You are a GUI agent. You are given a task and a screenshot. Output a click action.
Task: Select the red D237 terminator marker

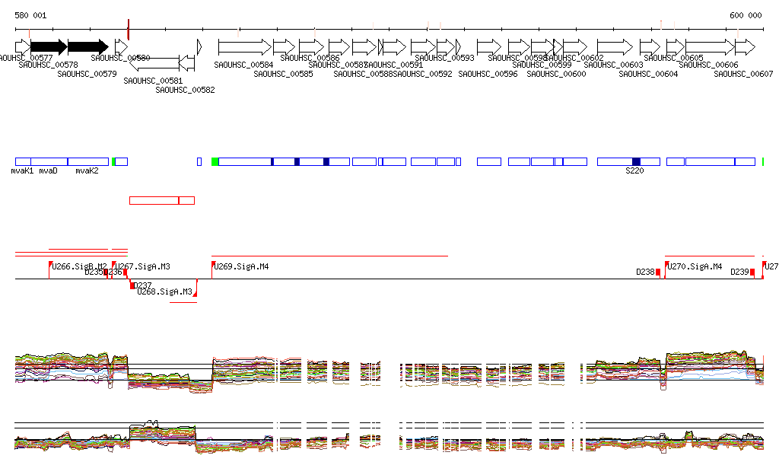click(132, 285)
